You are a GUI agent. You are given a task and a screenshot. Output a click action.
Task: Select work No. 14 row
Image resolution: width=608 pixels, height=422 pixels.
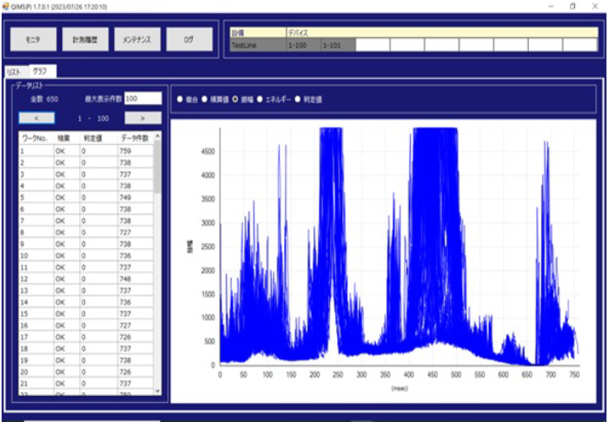(87, 302)
